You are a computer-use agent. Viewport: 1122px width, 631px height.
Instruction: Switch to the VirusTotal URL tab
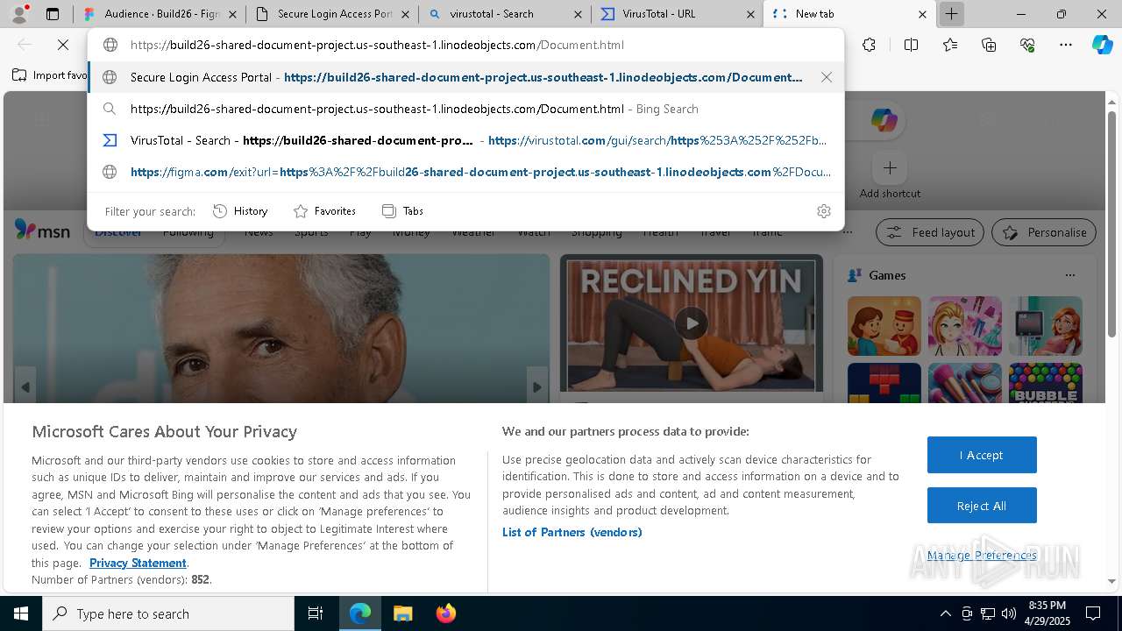[x=678, y=14]
